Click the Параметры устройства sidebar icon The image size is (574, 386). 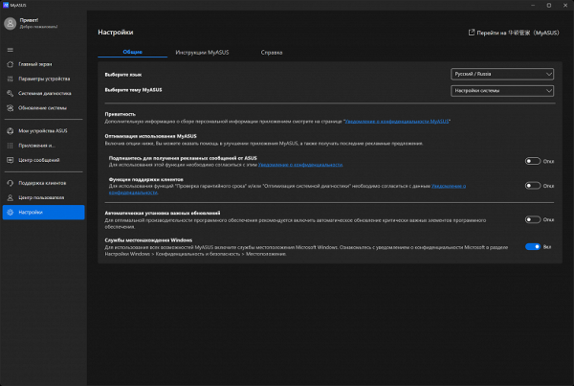tap(10, 79)
